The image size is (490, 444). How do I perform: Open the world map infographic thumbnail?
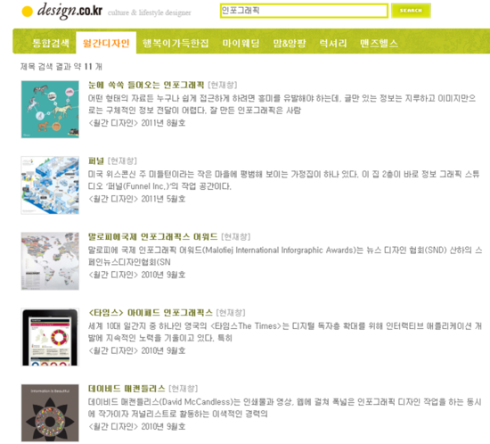tap(50, 261)
